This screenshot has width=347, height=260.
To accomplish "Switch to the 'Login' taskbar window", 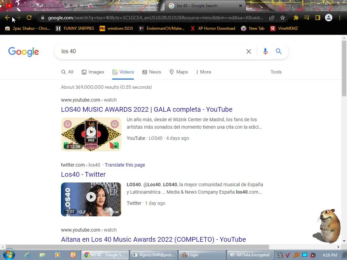I will pos(202,255).
